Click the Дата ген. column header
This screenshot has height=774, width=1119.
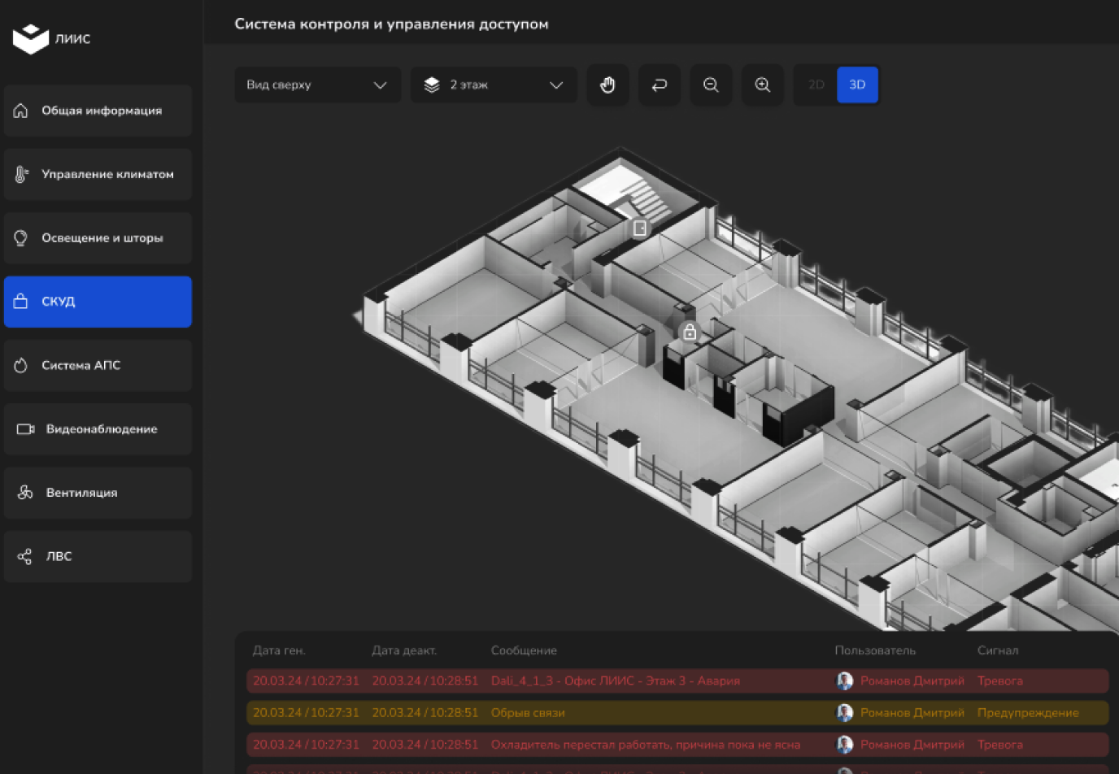(279, 650)
